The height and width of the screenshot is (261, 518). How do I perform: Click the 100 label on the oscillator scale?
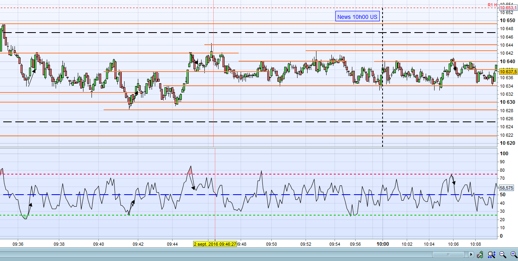[504, 153]
